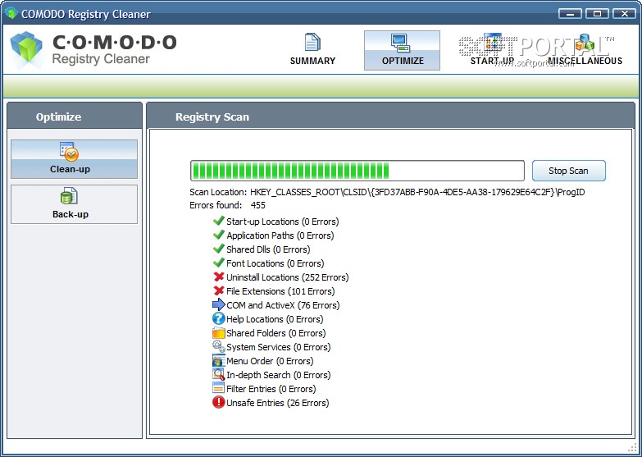Image resolution: width=642 pixels, height=457 pixels.
Task: Minimize the Comodo Registry Cleaner window
Action: coord(570,13)
